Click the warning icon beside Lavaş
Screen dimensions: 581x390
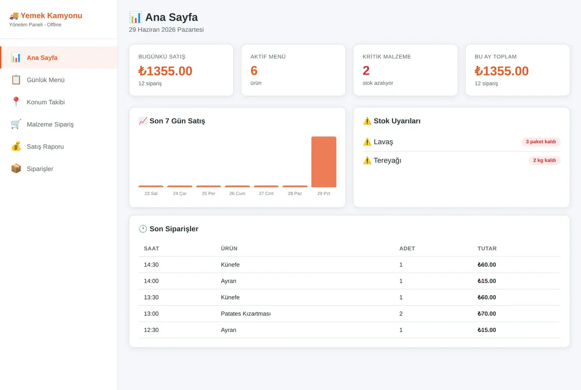367,142
